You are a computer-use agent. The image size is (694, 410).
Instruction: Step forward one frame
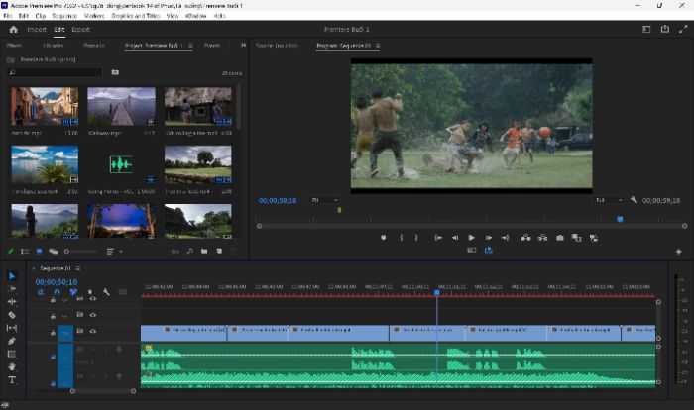tap(488, 238)
